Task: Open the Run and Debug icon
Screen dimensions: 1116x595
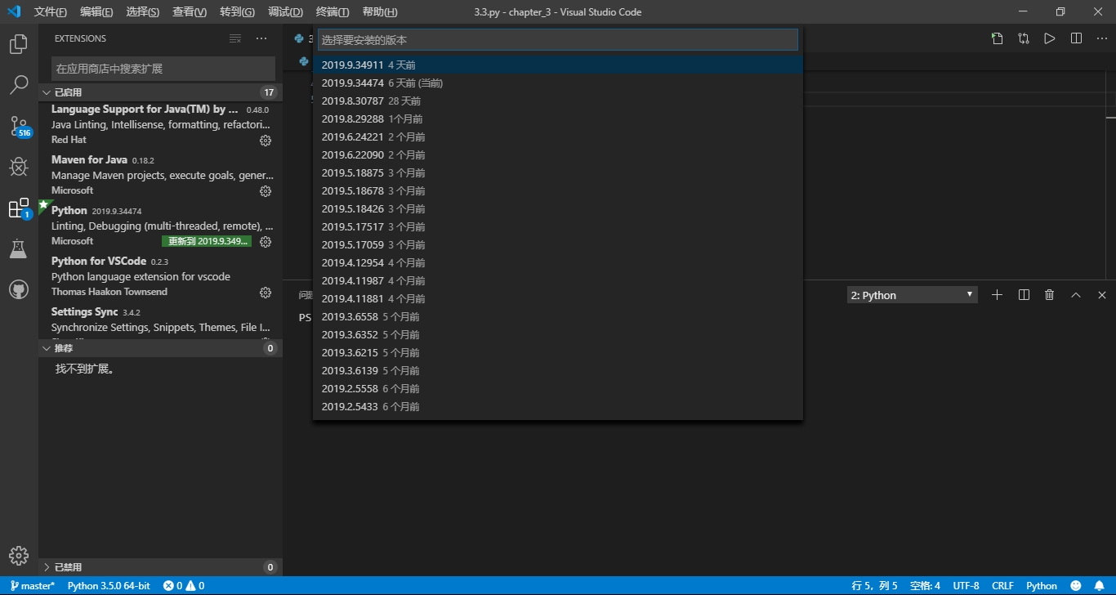Action: tap(19, 166)
